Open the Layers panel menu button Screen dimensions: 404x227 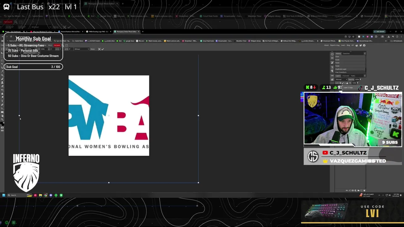[x=365, y=76]
